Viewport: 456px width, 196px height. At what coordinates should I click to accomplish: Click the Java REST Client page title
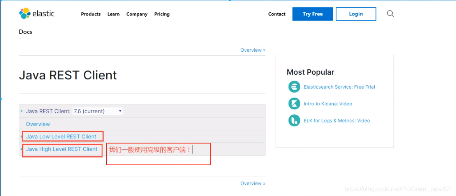coord(68,75)
